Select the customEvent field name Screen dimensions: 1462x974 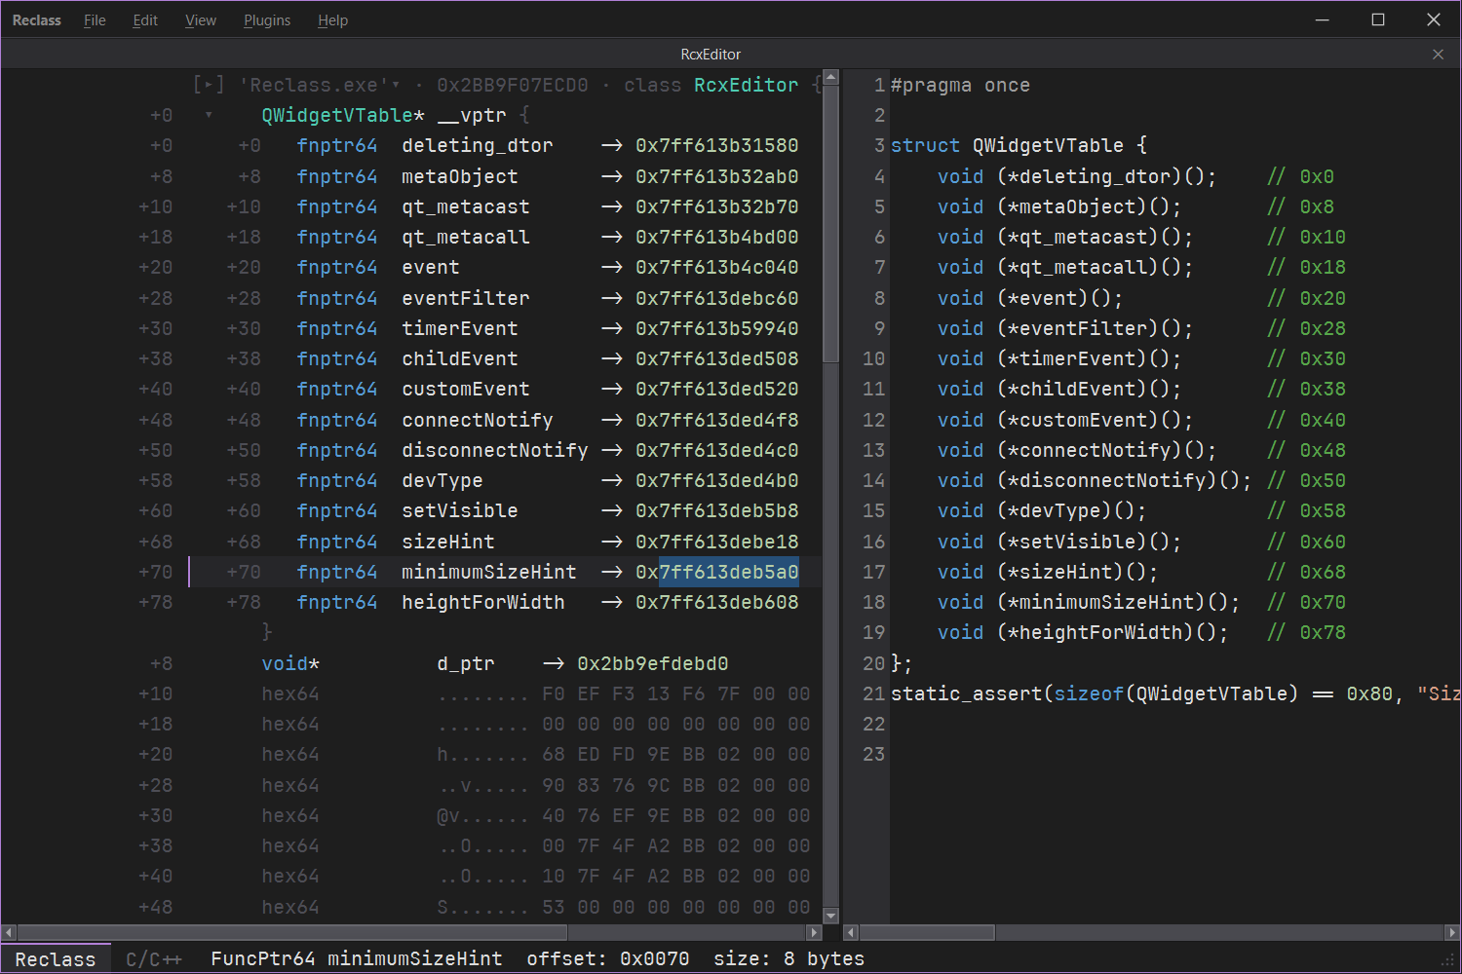point(466,389)
